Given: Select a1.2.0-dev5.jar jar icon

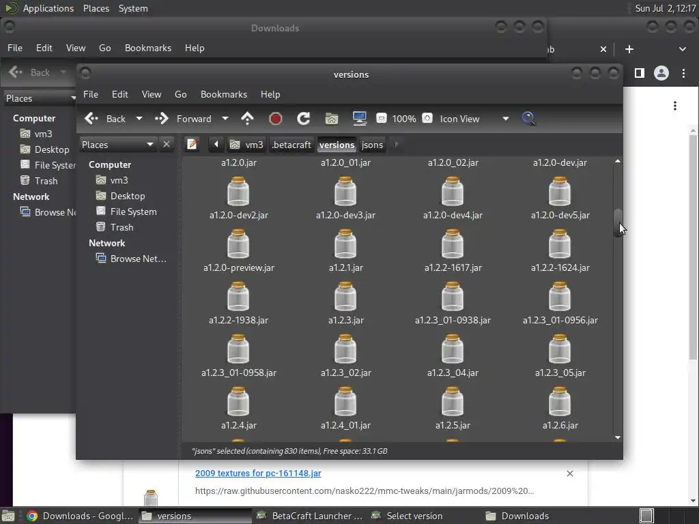Looking at the screenshot, I should (560, 191).
